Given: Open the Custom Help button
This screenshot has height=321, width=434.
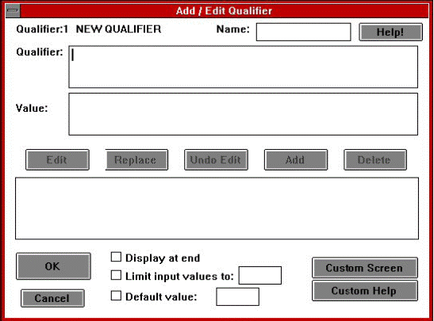Looking at the screenshot, I should coord(365,291).
